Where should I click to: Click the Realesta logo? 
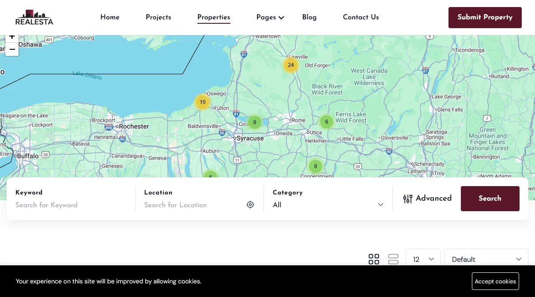[x=34, y=18]
